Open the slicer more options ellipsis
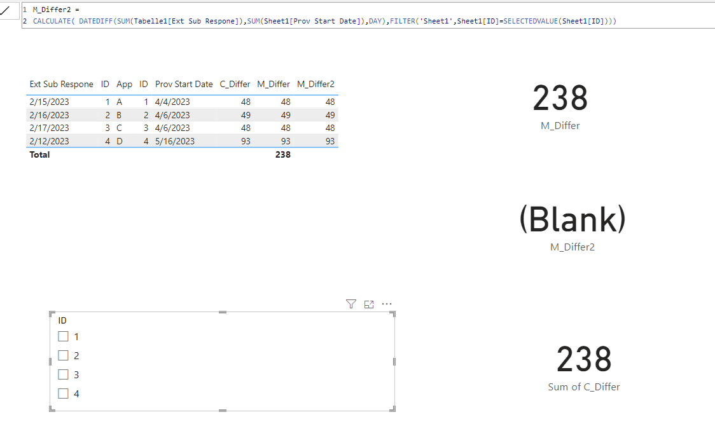The width and height of the screenshot is (715, 445). [387, 304]
